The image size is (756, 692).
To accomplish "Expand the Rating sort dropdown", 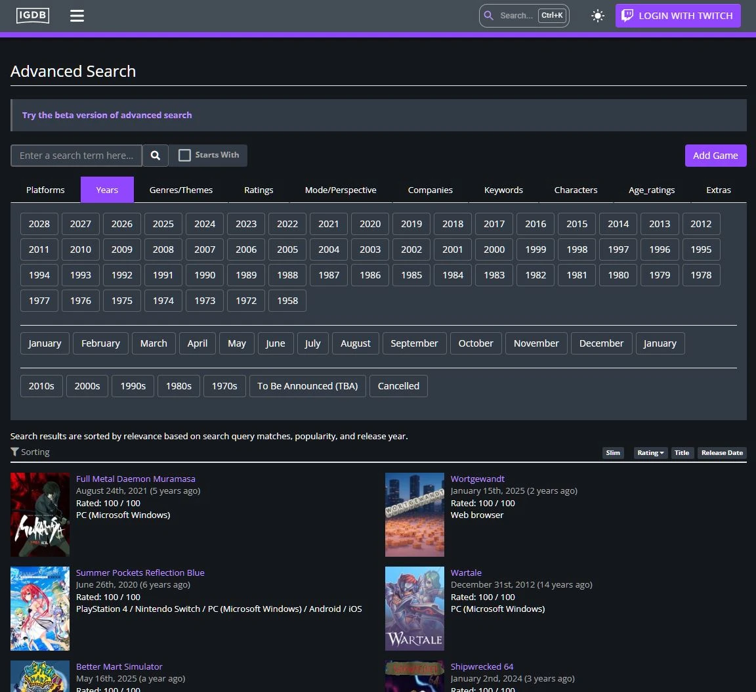I will tap(650, 452).
